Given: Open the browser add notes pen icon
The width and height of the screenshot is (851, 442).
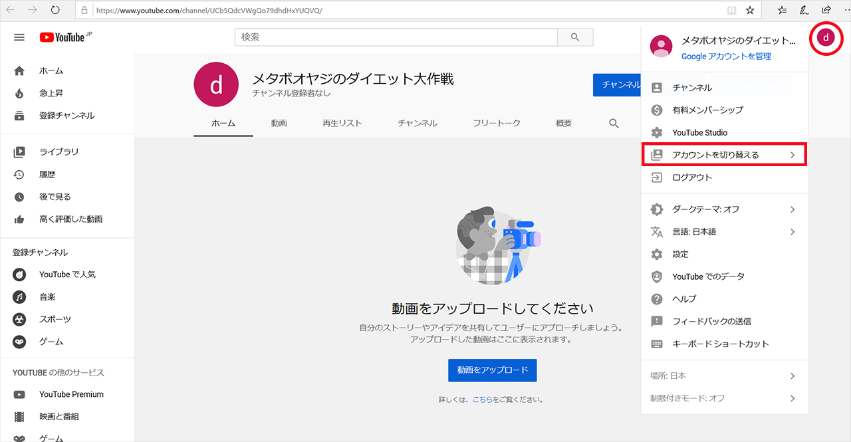Looking at the screenshot, I should coord(804,10).
